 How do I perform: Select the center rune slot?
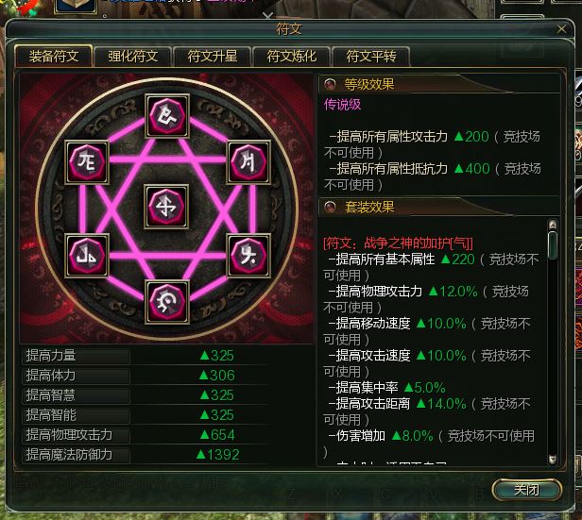[166, 207]
